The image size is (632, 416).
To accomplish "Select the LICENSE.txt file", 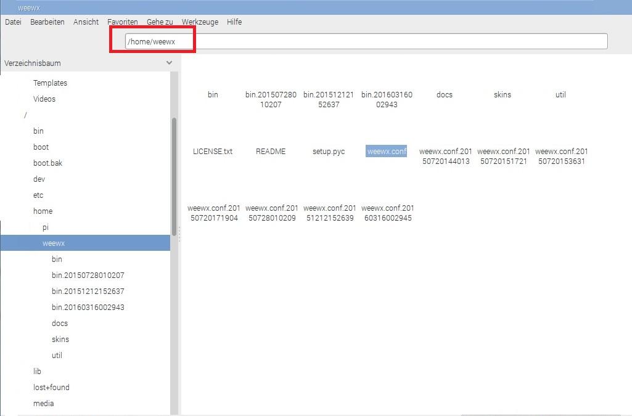I will click(x=213, y=151).
